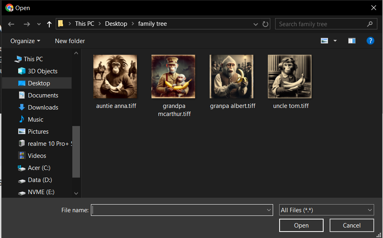Open the preview pane icon
383x238 pixels.
coord(351,41)
